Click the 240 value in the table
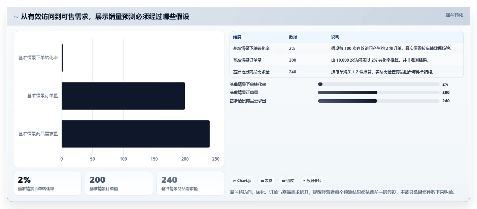The width and height of the screenshot is (477, 209). tap(293, 72)
